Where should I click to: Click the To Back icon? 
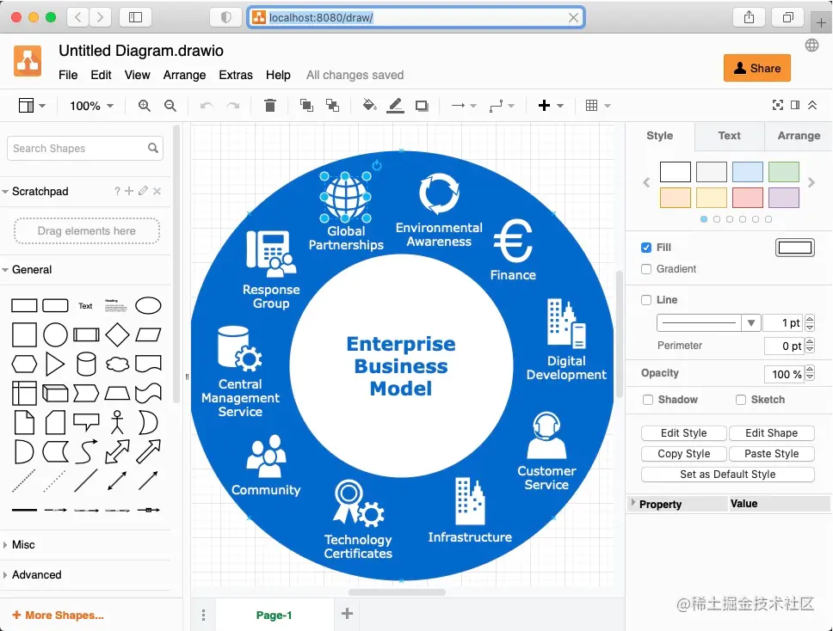tap(332, 106)
